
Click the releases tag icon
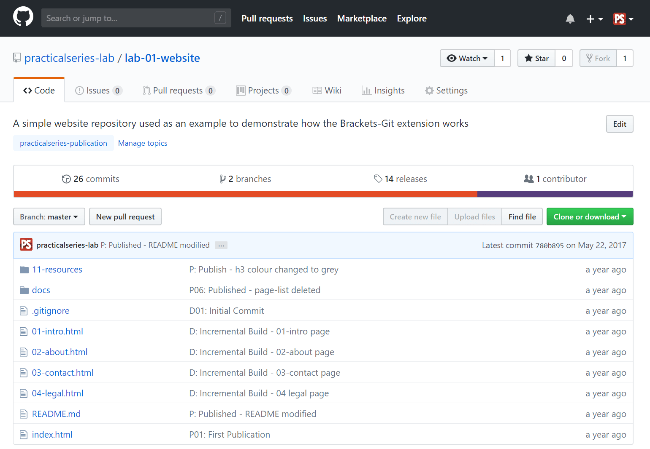[378, 179]
